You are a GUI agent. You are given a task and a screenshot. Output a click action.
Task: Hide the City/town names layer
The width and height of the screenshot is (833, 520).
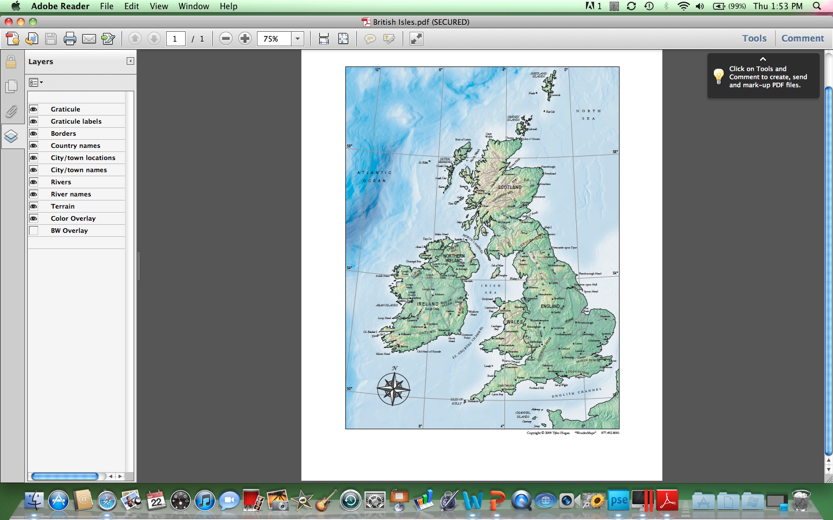pyautogui.click(x=34, y=170)
